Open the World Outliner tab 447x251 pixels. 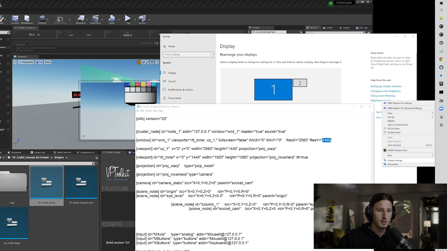pos(313,28)
